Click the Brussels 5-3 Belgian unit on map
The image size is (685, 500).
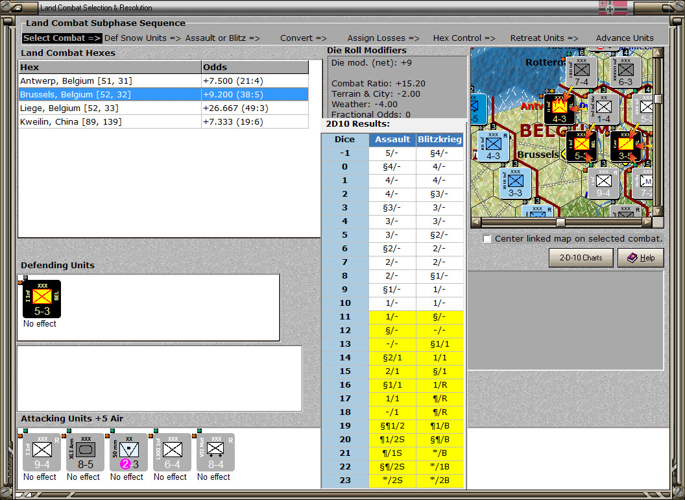click(x=581, y=147)
